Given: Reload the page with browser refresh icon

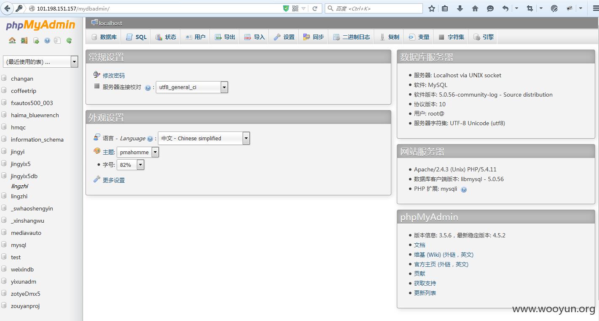Looking at the screenshot, I should pyautogui.click(x=315, y=8).
